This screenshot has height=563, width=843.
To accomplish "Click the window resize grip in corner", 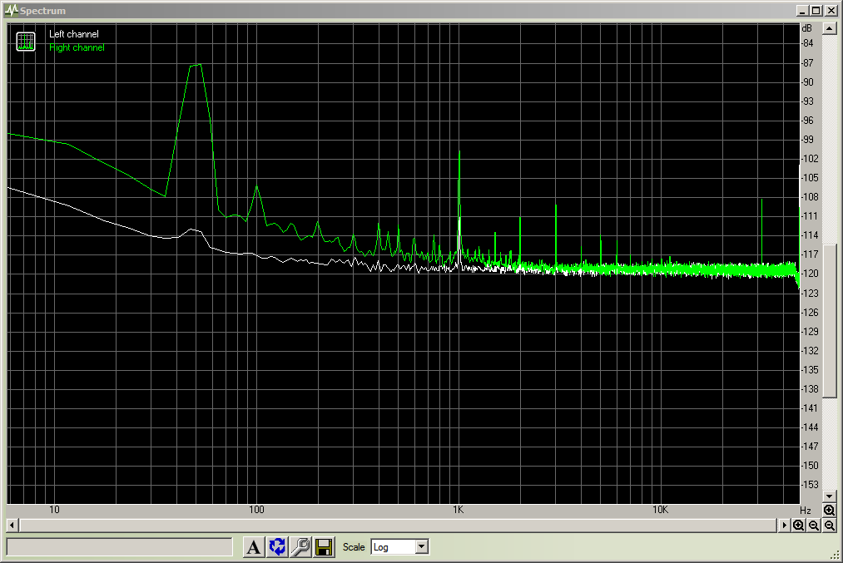I will [835, 556].
